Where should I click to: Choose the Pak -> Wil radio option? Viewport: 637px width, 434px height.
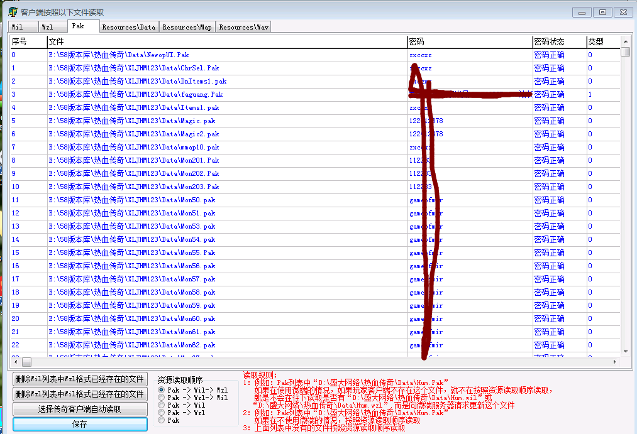coord(182,405)
